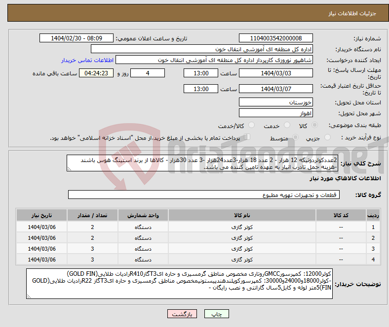Viewport: 389px width, 327px height.
Task: Select the کالا radio button
Action: pos(314,125)
